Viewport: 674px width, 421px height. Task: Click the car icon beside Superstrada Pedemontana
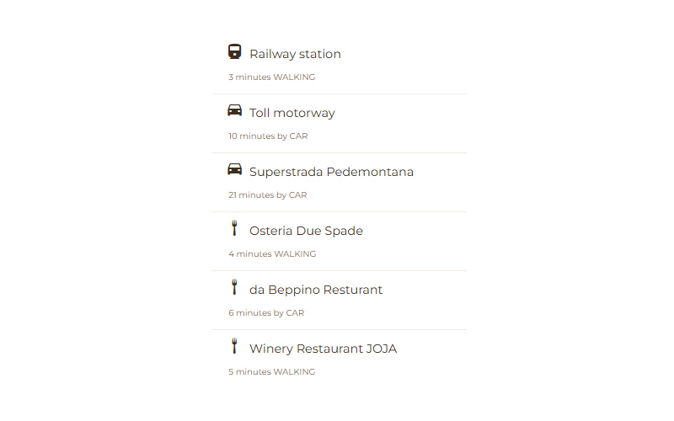(x=235, y=170)
